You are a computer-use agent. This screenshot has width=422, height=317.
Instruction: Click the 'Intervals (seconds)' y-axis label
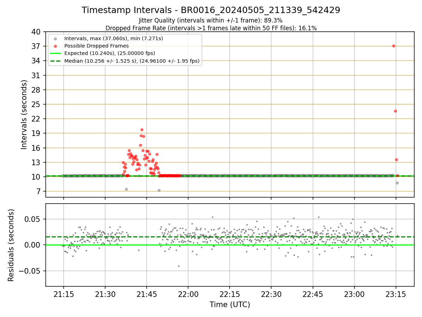(x=24, y=114)
